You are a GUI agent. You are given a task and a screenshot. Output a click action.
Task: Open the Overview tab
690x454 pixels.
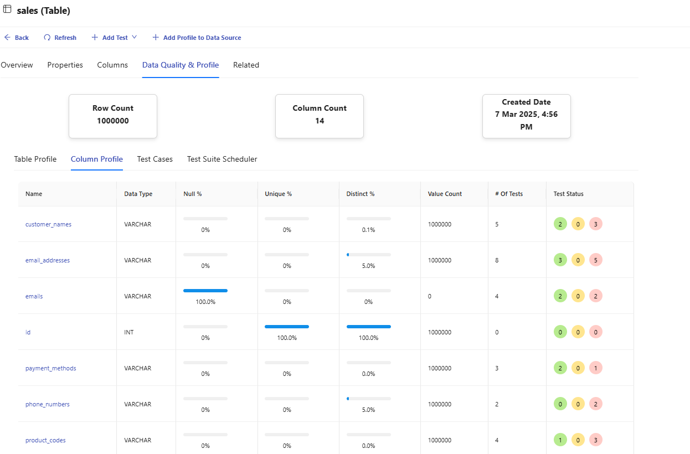tap(17, 65)
